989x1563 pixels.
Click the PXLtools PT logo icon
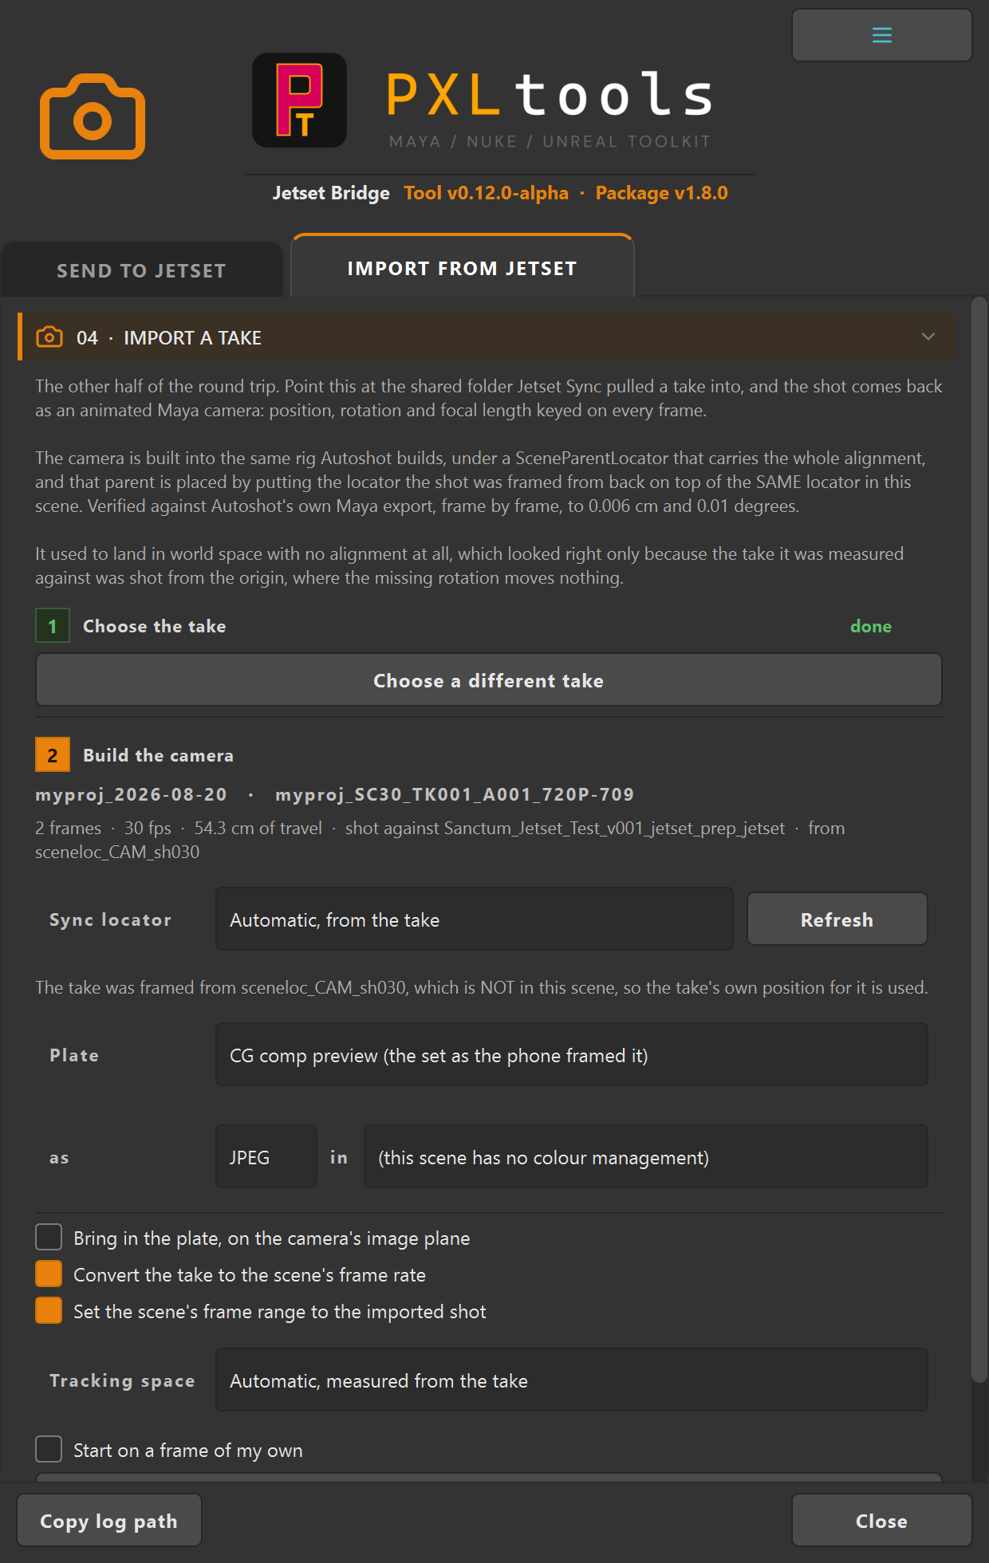tap(299, 100)
